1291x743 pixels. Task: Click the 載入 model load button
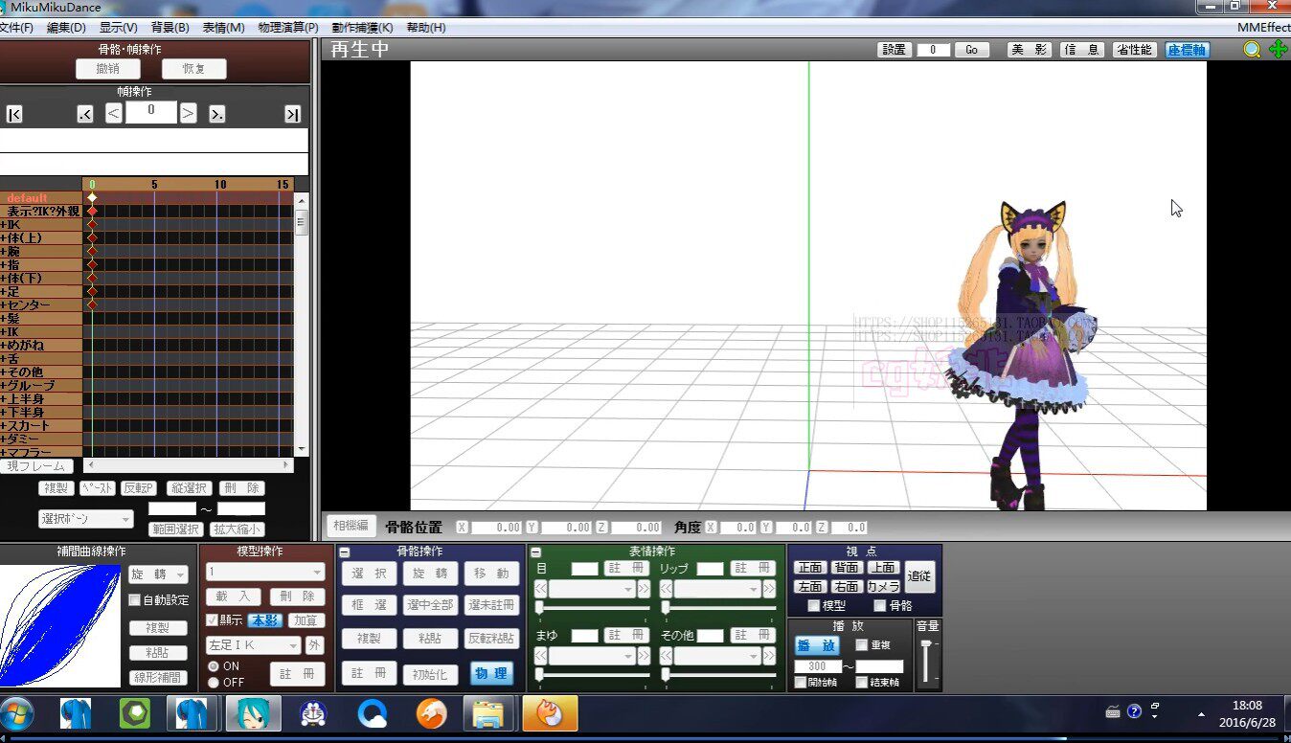click(x=233, y=597)
